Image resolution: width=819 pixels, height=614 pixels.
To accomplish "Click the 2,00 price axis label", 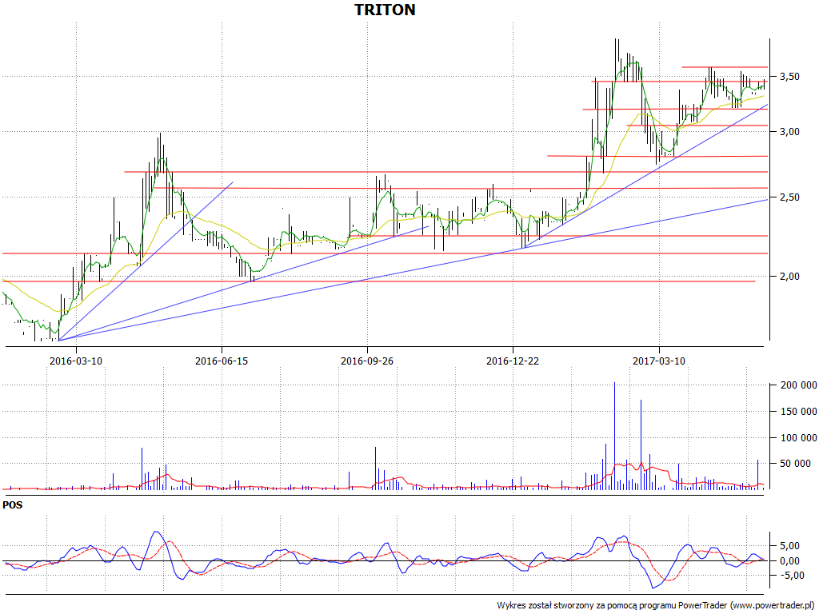I will coord(789,277).
